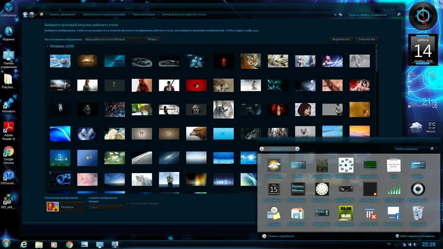Go to previous gadgets page arrow
This screenshot has height=249, width=443.
(261, 149)
